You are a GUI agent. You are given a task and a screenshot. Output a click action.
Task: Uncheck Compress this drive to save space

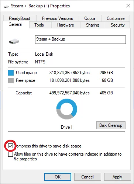pyautogui.click(x=10, y=146)
